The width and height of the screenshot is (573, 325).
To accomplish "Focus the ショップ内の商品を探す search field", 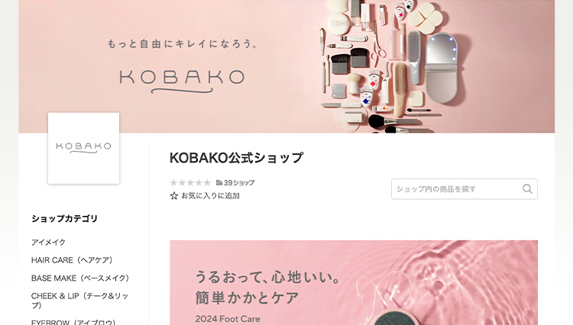I will point(464,188).
